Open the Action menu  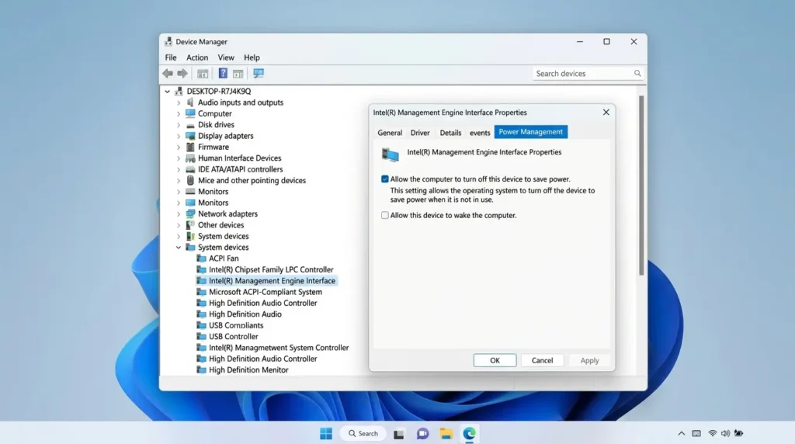point(197,57)
